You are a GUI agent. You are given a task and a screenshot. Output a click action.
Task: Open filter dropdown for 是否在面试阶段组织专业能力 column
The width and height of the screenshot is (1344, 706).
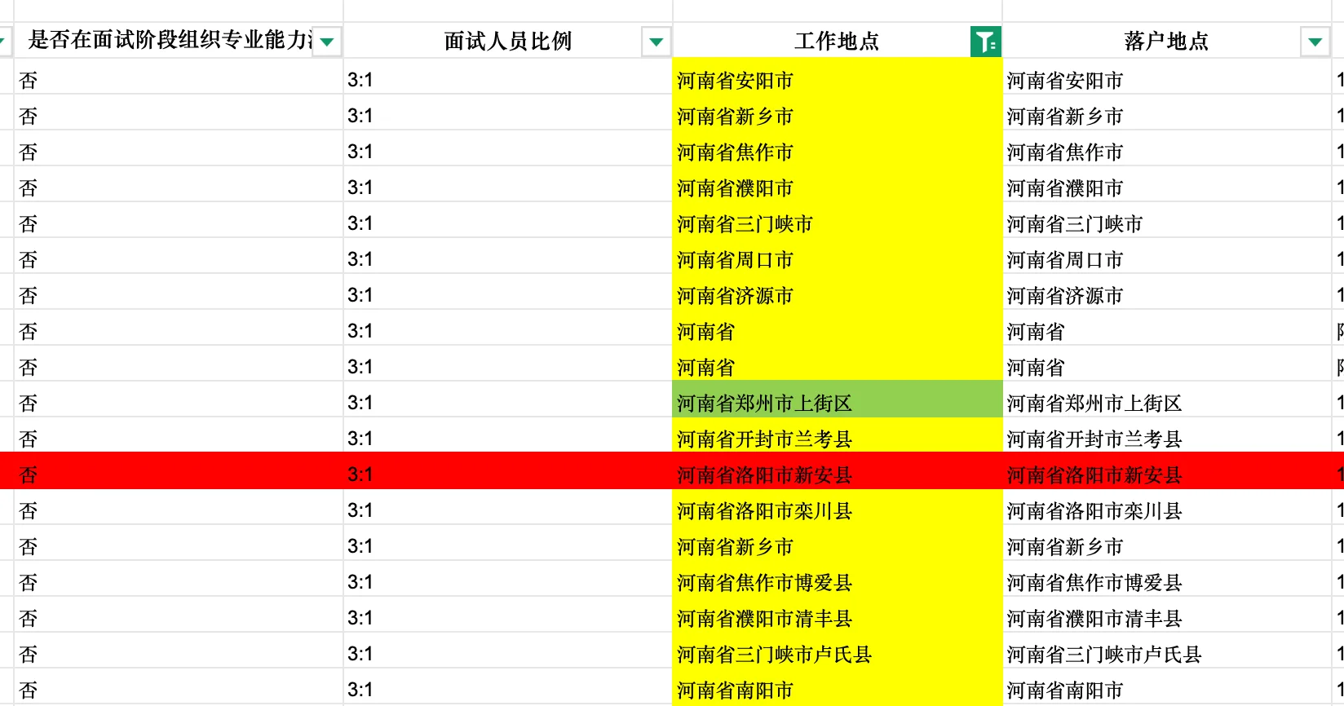pyautogui.click(x=326, y=42)
